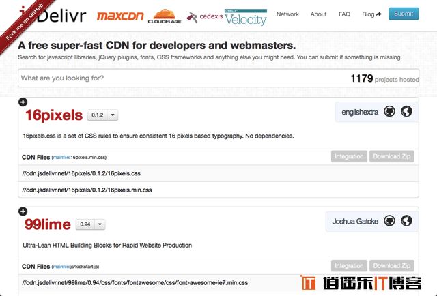Viewport: 437px width, 296px height.
Task: Open the 99lime project title
Action: 48,224
